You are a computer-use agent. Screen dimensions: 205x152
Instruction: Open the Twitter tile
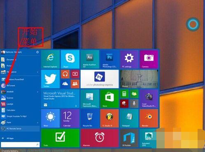click(x=51, y=79)
